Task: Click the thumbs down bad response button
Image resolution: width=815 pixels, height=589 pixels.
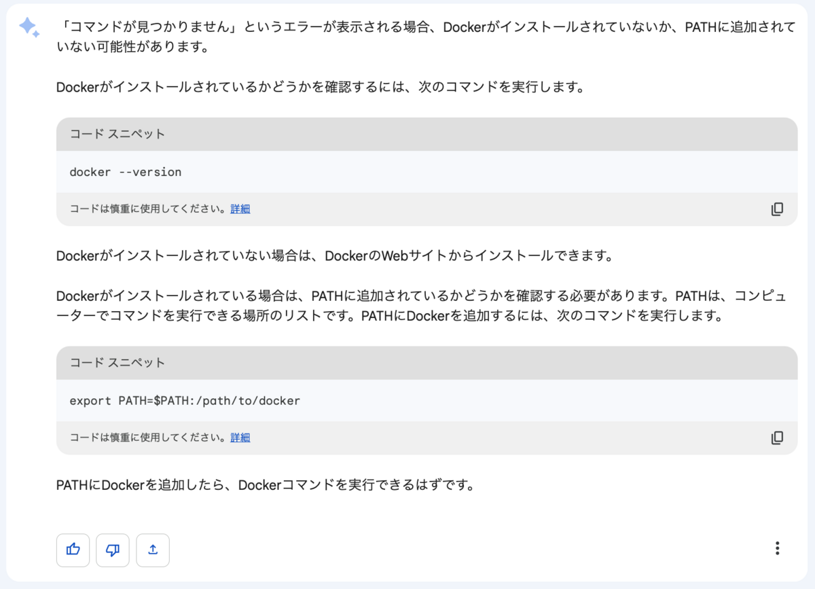Action: 113,550
